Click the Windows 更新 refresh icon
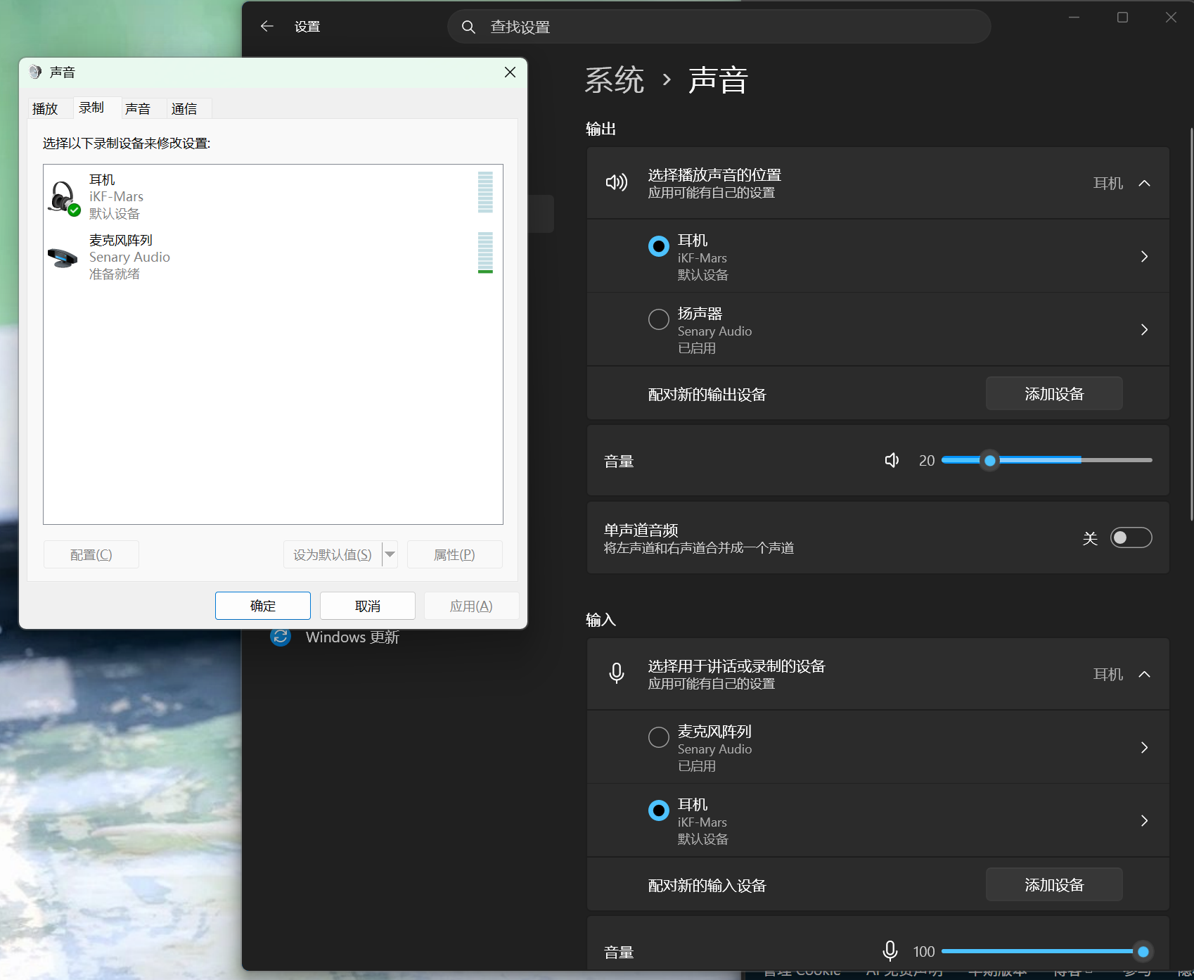Image resolution: width=1194 pixels, height=980 pixels. (x=281, y=637)
